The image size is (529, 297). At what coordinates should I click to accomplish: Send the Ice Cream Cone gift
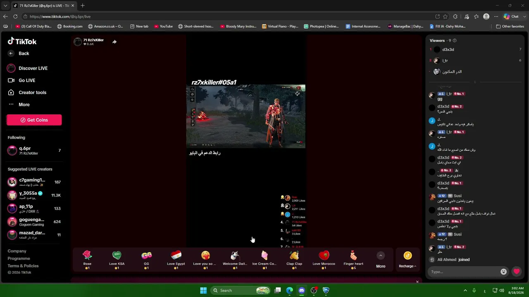[264, 260]
